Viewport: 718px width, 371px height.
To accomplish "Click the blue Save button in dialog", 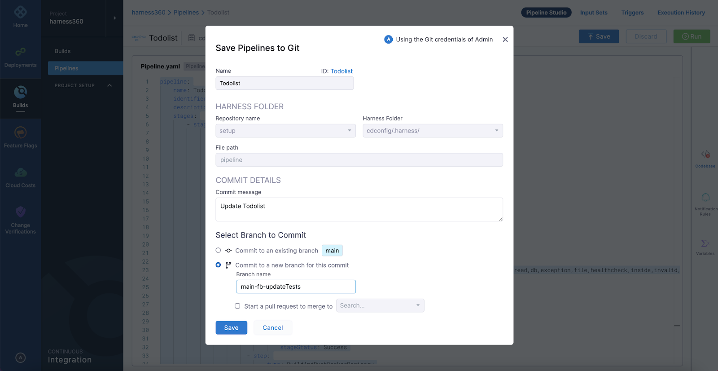I will [231, 328].
